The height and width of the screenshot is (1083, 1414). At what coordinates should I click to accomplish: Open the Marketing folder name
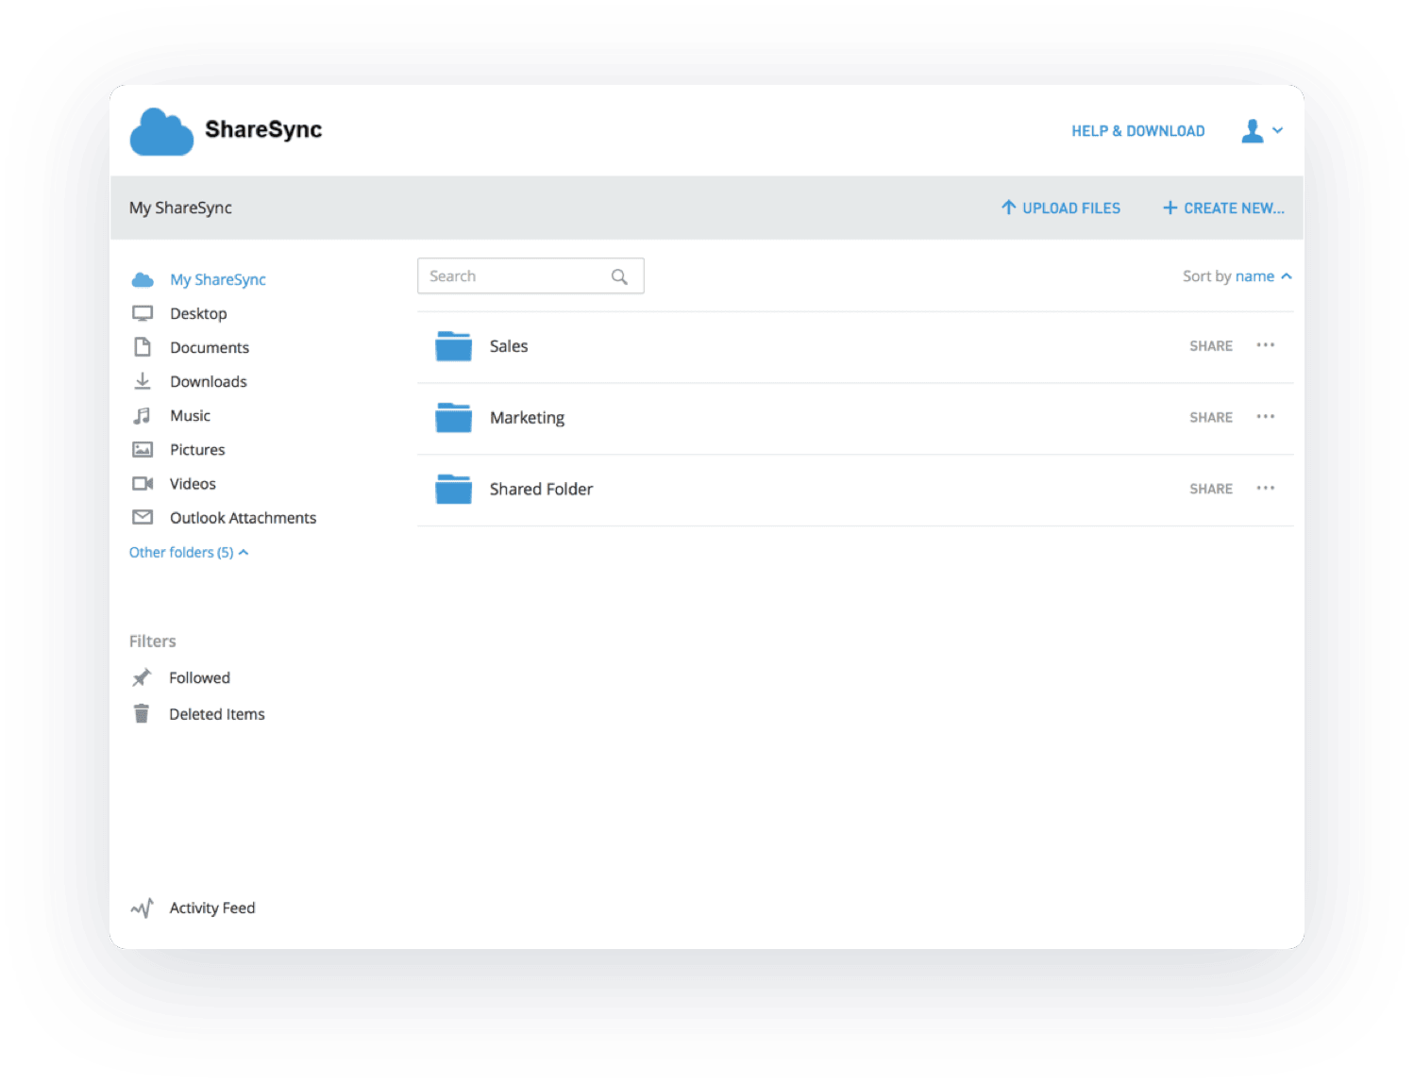pos(527,418)
